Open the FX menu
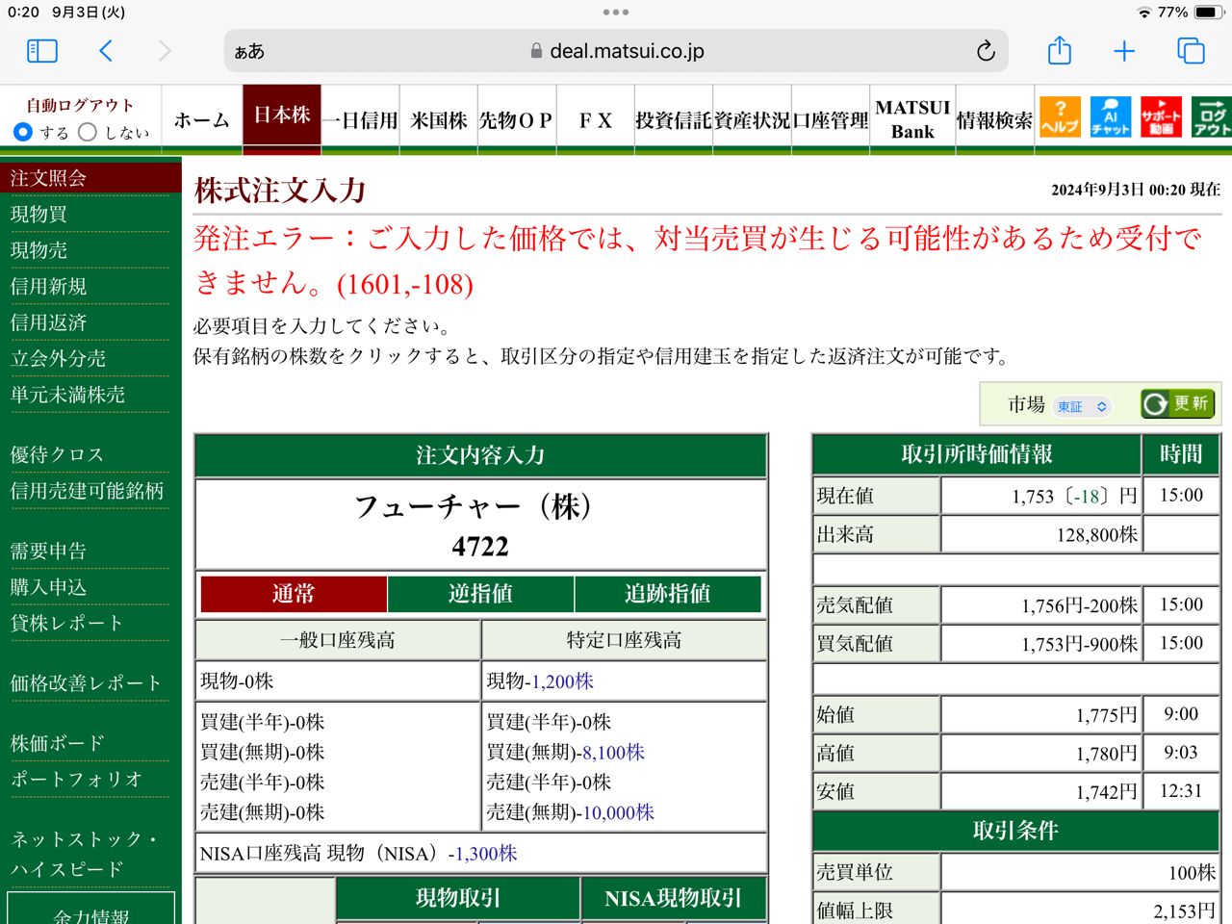 point(596,119)
